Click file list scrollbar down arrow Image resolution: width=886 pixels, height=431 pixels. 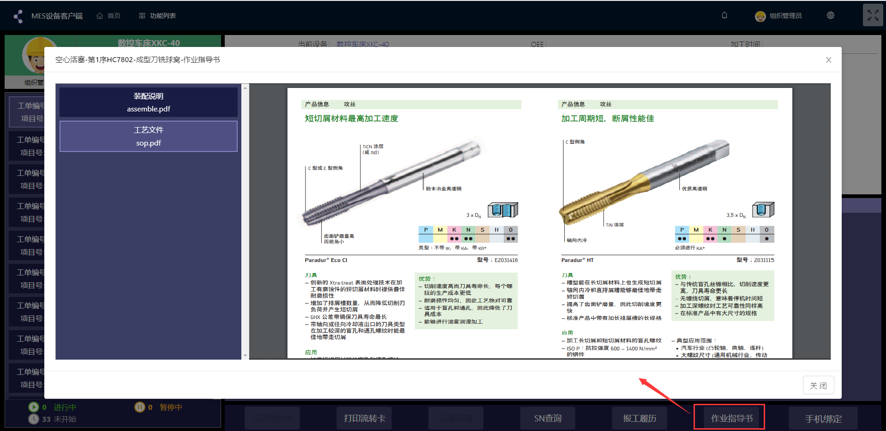[245, 355]
